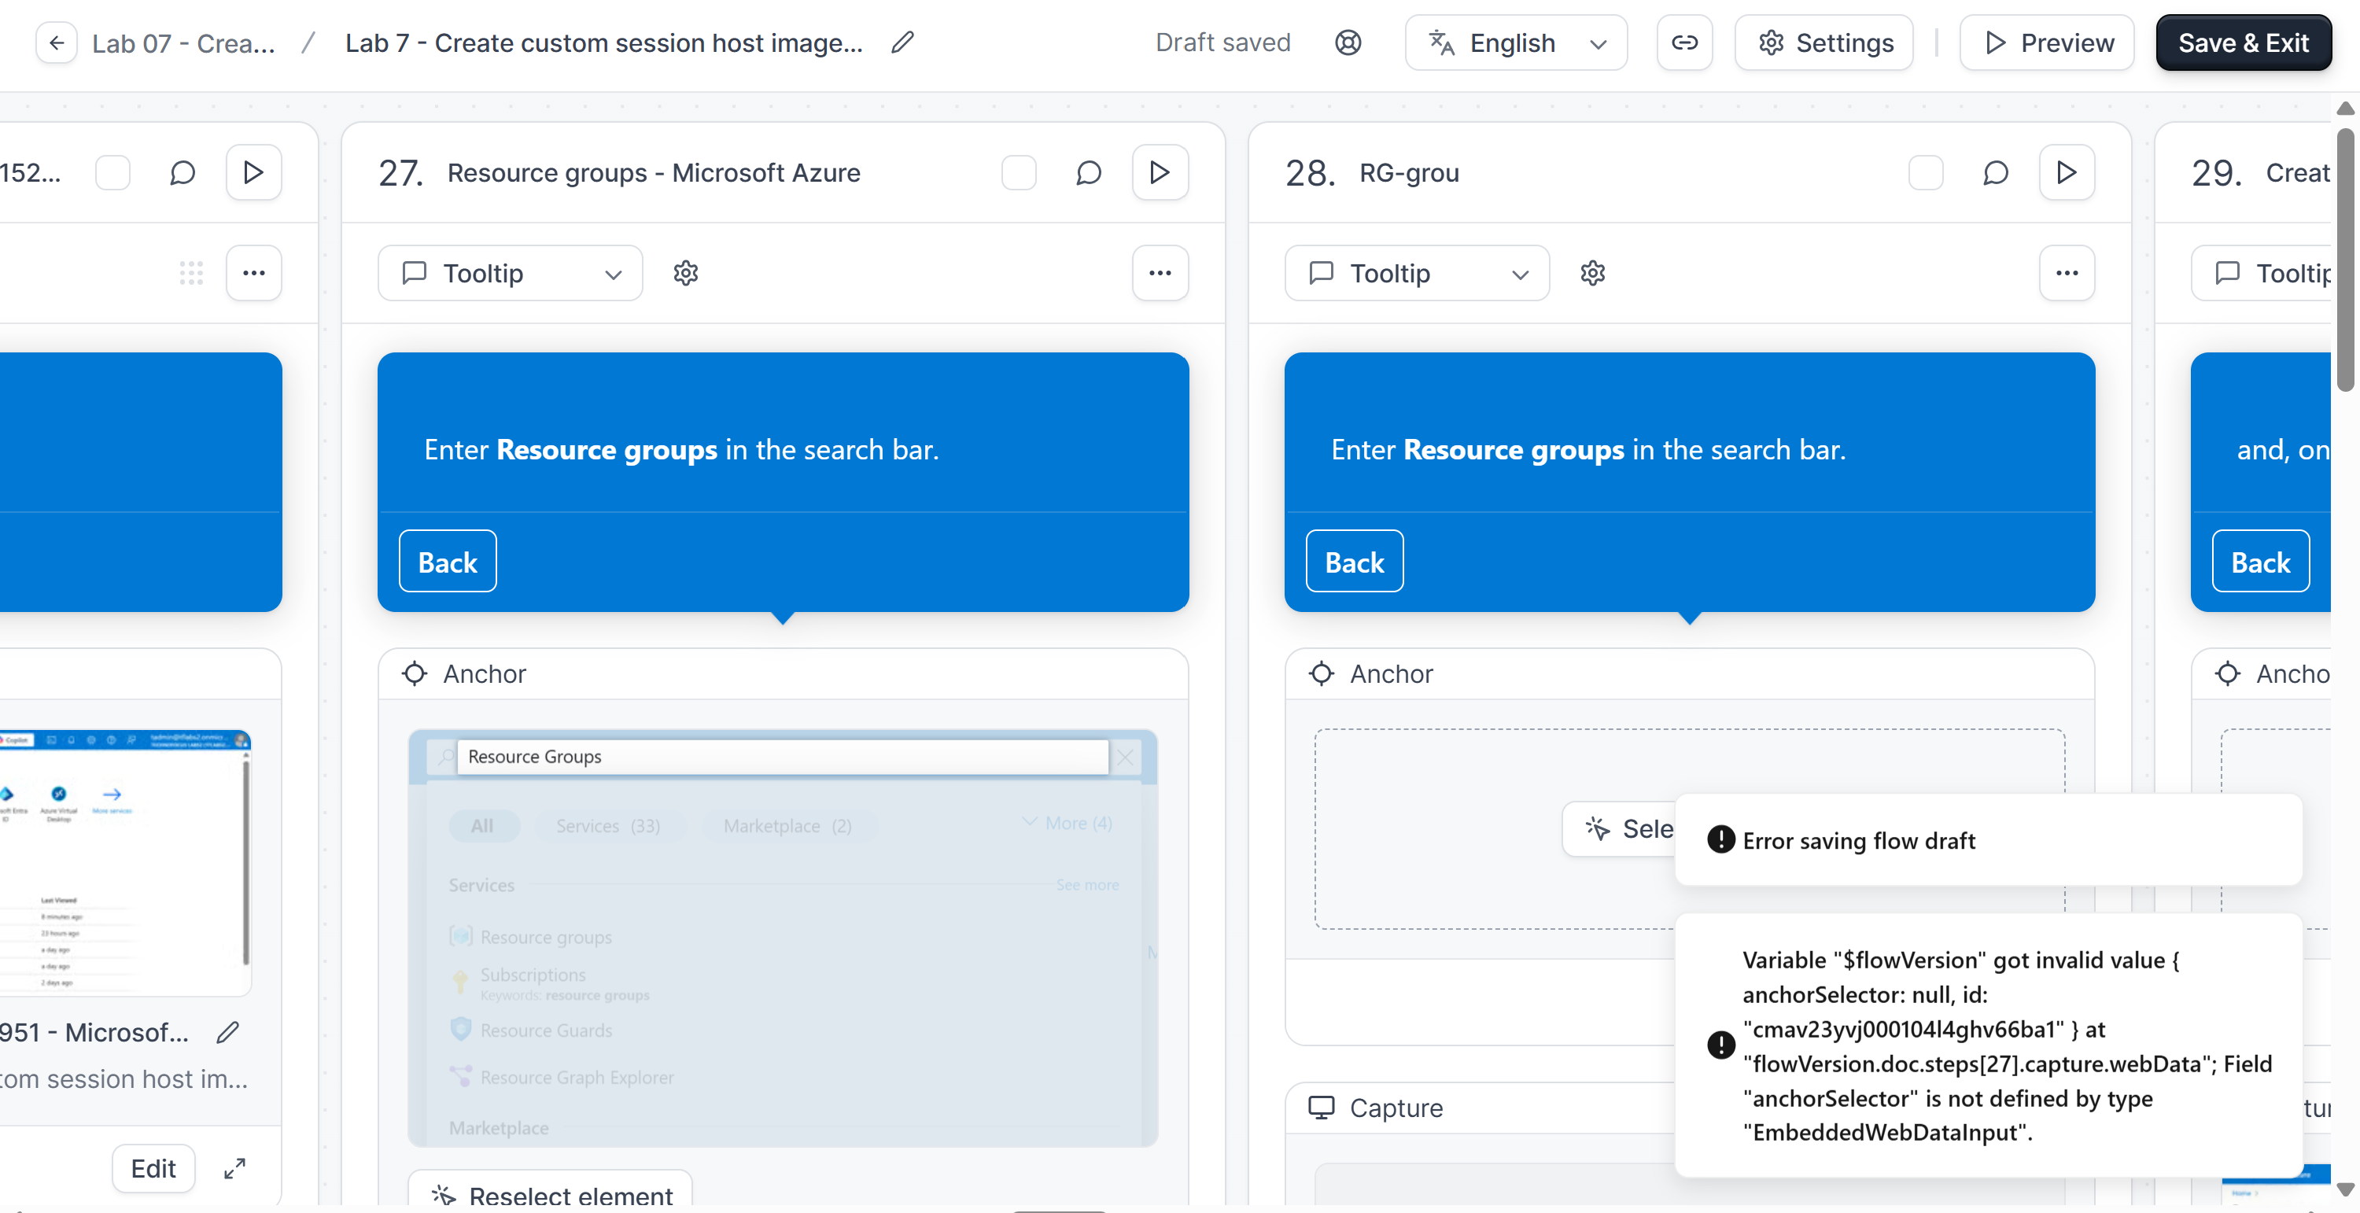Open the Azure portal screenshot thumbnail
The width and height of the screenshot is (2360, 1213).
pos(126,861)
